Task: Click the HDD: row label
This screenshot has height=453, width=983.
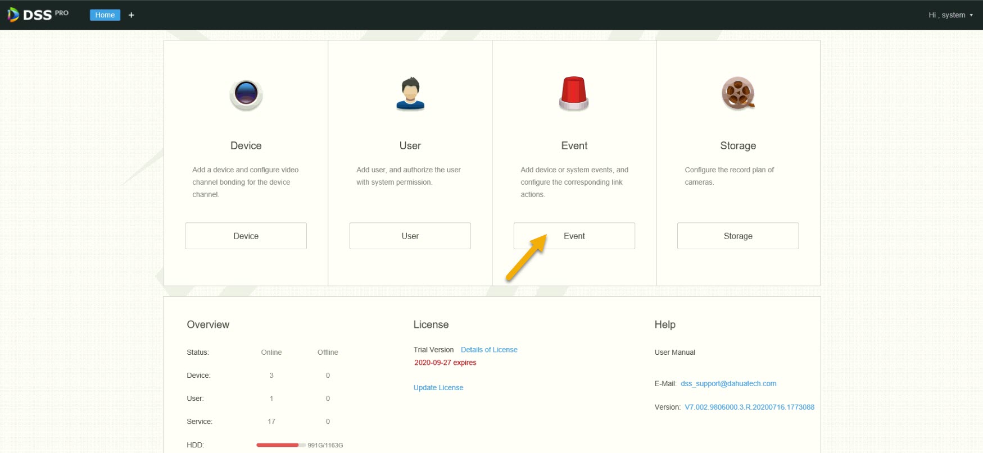Action: (195, 445)
